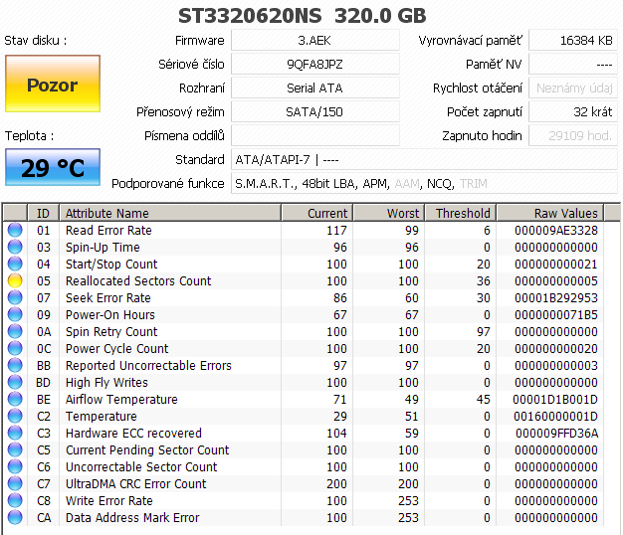Image resolution: width=623 pixels, height=535 pixels.
Task: Click the empty Písmena oddílů field
Action: (x=315, y=135)
